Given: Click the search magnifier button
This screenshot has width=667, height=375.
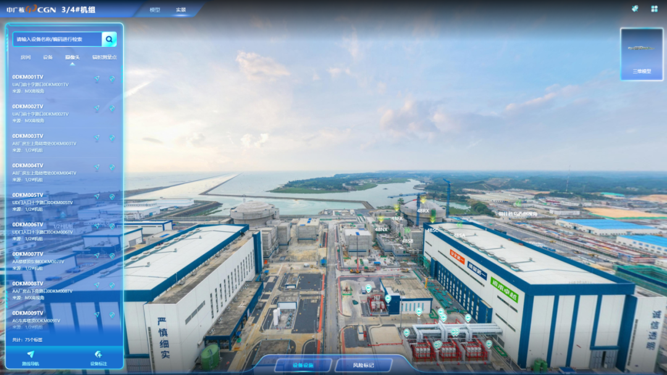Looking at the screenshot, I should [x=109, y=39].
